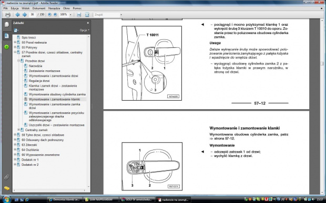This screenshot has height=203, width=326.
Task: Collapse the 57 Przednie drzwi bookmark
Action: point(15,52)
